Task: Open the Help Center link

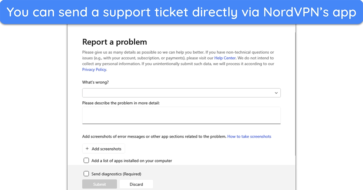Action: pos(225,58)
